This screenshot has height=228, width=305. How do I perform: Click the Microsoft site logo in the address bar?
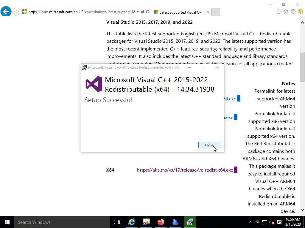click(x=24, y=12)
